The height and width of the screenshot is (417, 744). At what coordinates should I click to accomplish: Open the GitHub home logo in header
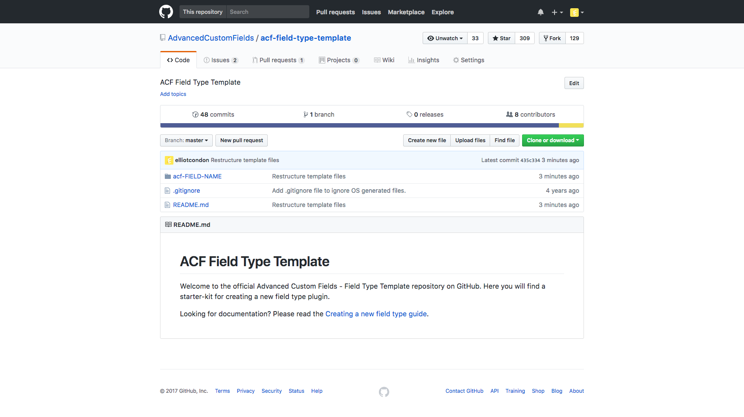coord(166,12)
